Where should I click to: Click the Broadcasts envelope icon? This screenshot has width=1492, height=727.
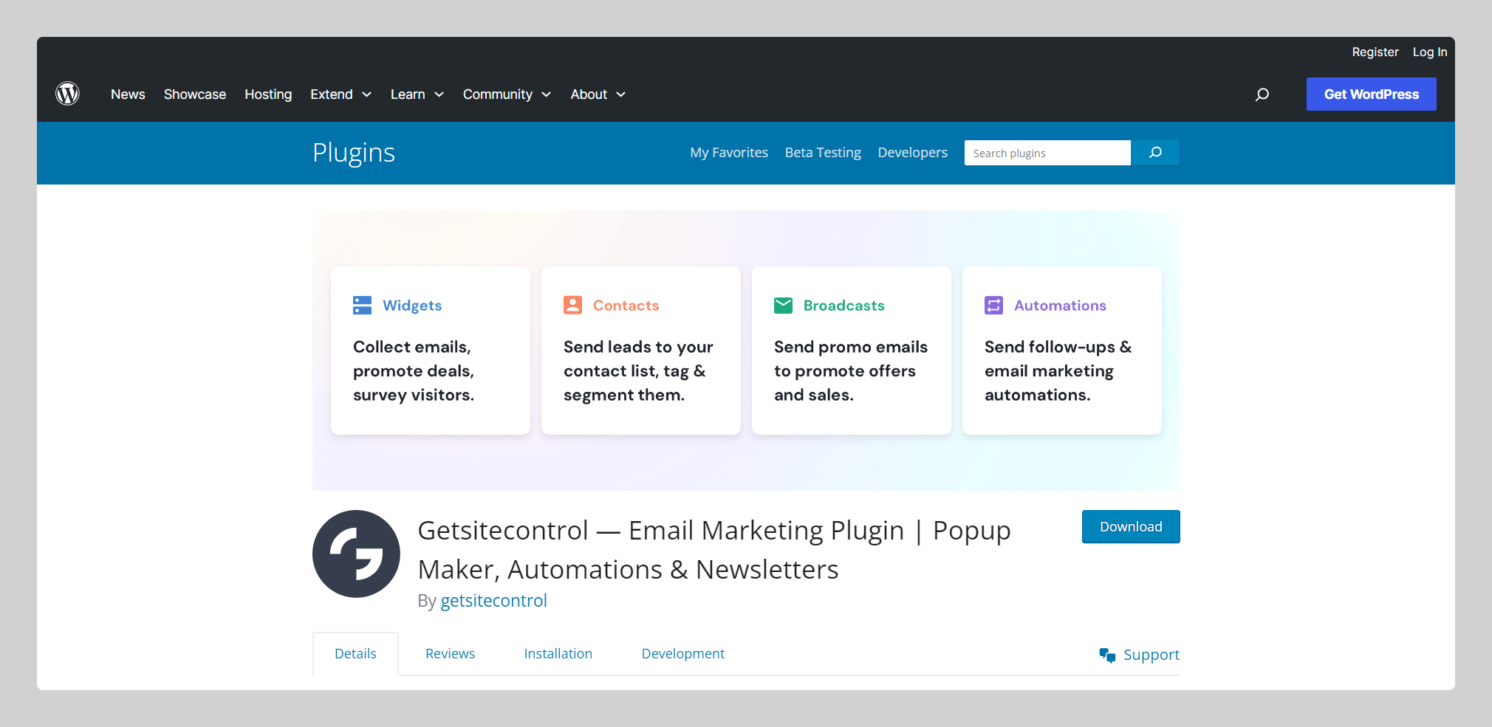click(783, 305)
